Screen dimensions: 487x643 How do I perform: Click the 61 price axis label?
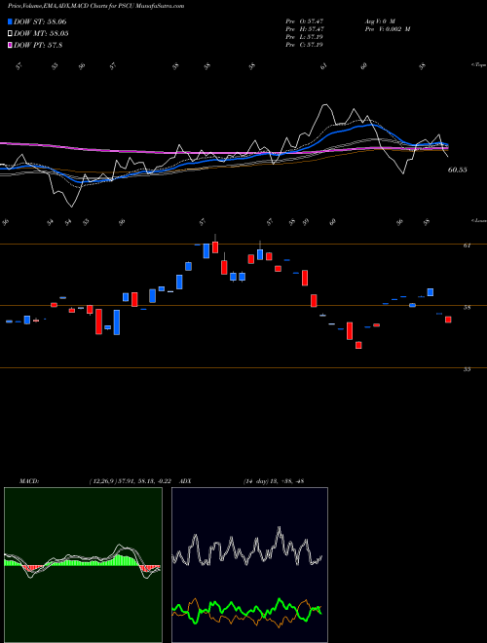tap(467, 246)
